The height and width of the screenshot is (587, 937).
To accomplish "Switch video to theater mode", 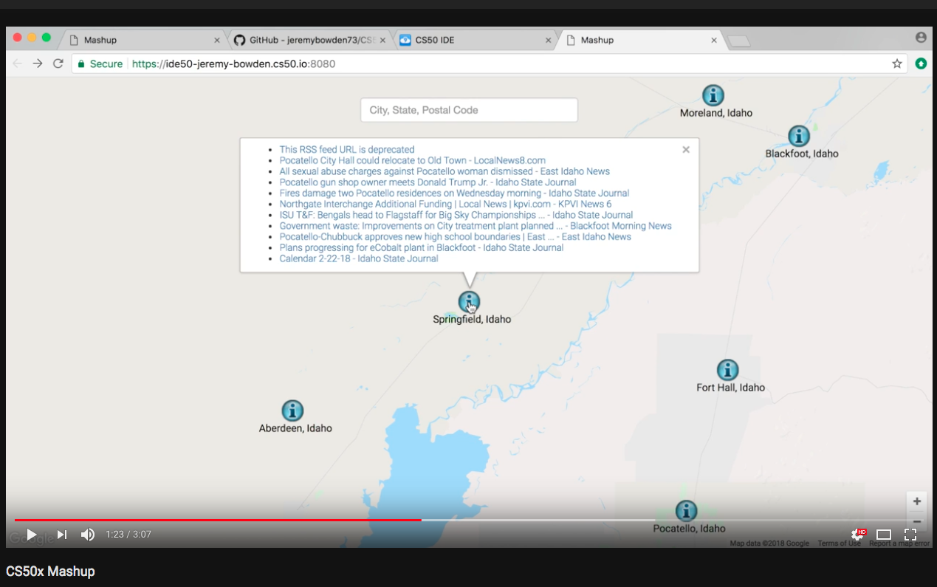I will (884, 535).
